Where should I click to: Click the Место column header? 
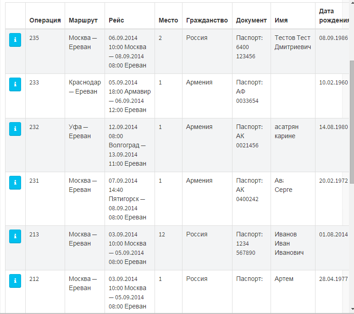click(x=168, y=20)
